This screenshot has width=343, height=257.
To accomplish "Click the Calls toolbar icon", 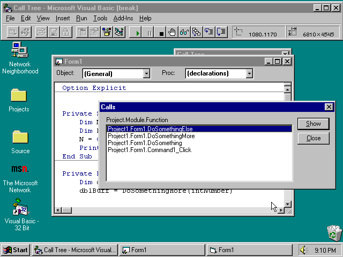I will pyautogui.click(x=196, y=32).
